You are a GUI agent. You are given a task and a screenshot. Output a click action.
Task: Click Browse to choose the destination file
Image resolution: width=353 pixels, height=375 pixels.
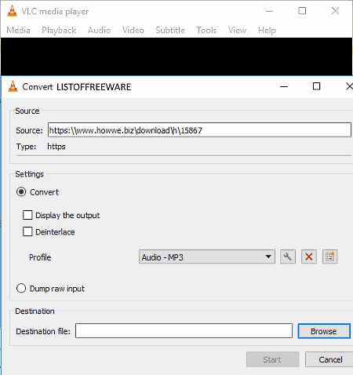(x=324, y=331)
